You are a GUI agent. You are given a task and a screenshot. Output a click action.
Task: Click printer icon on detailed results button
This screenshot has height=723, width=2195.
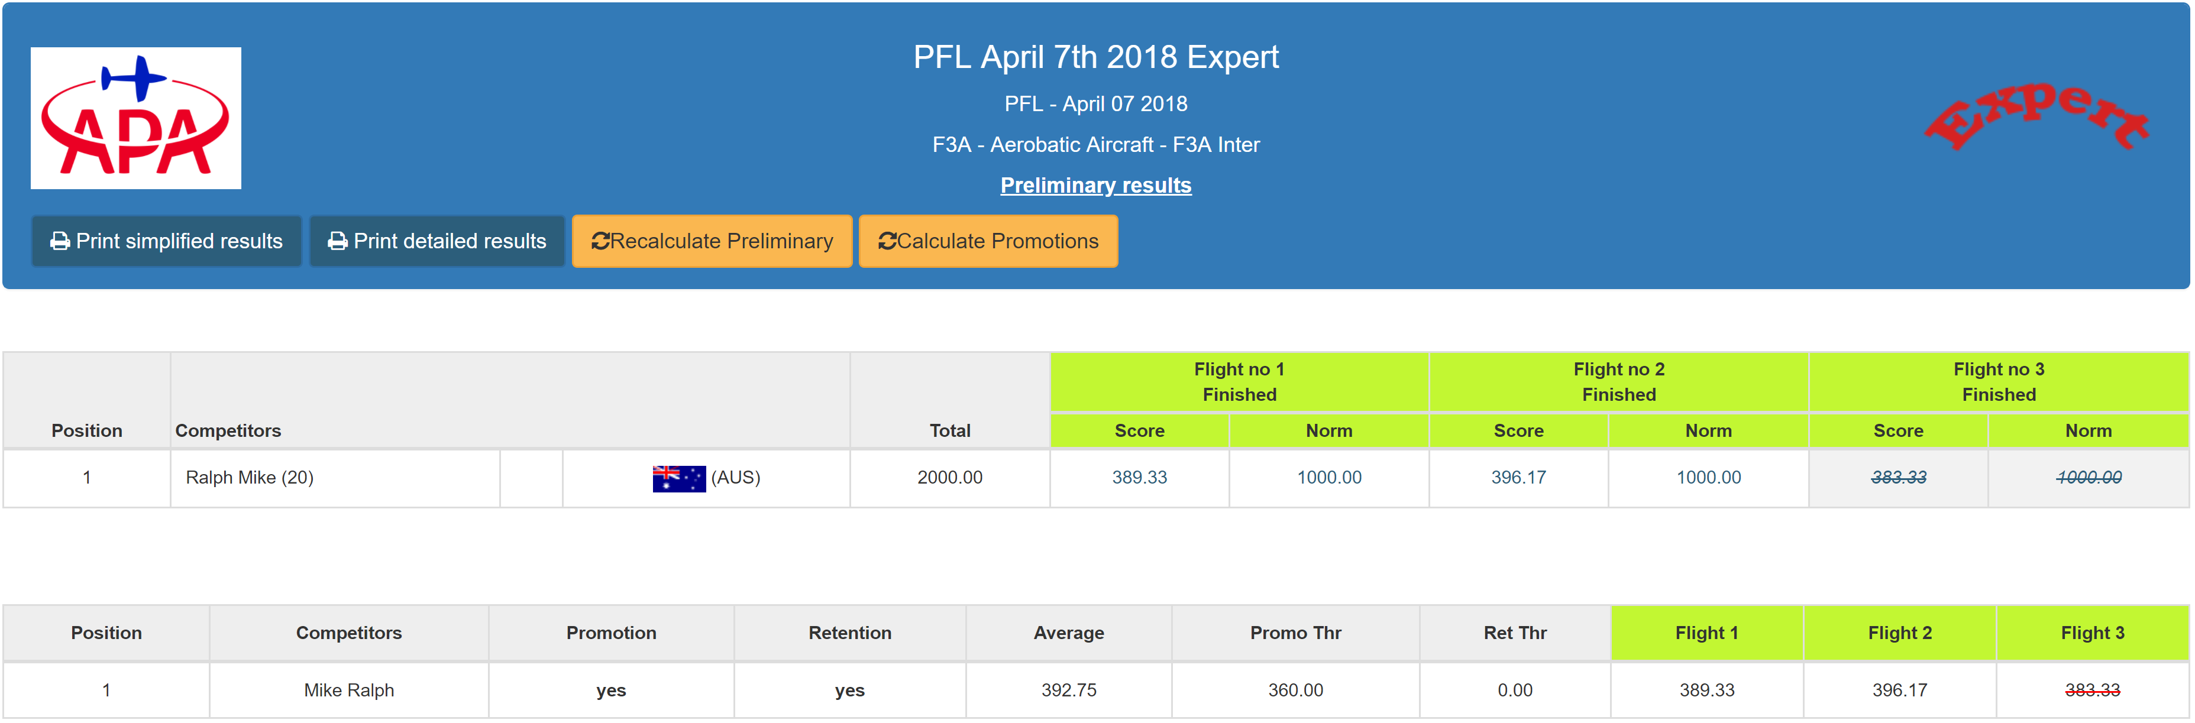337,242
